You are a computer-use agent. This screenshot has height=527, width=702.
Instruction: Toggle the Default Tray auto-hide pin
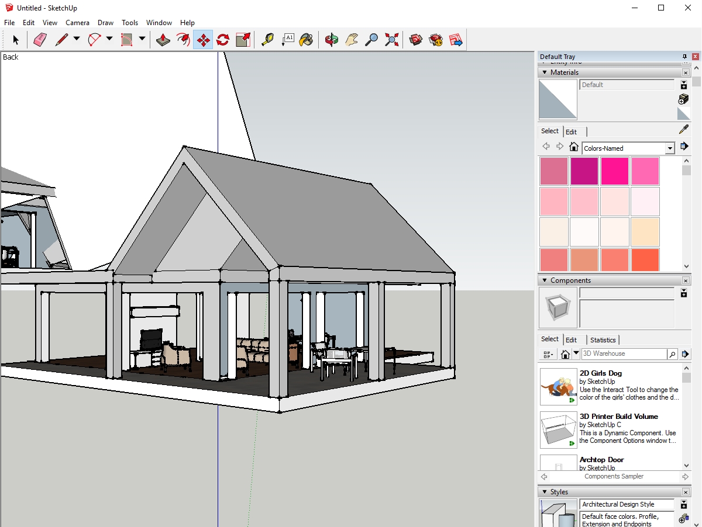click(684, 57)
